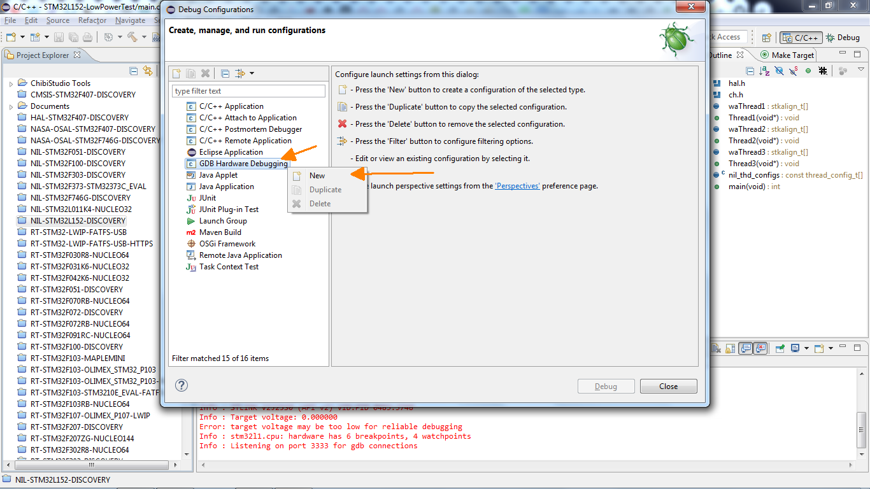
Task: Click the new launch configuration icon
Action: (176, 74)
